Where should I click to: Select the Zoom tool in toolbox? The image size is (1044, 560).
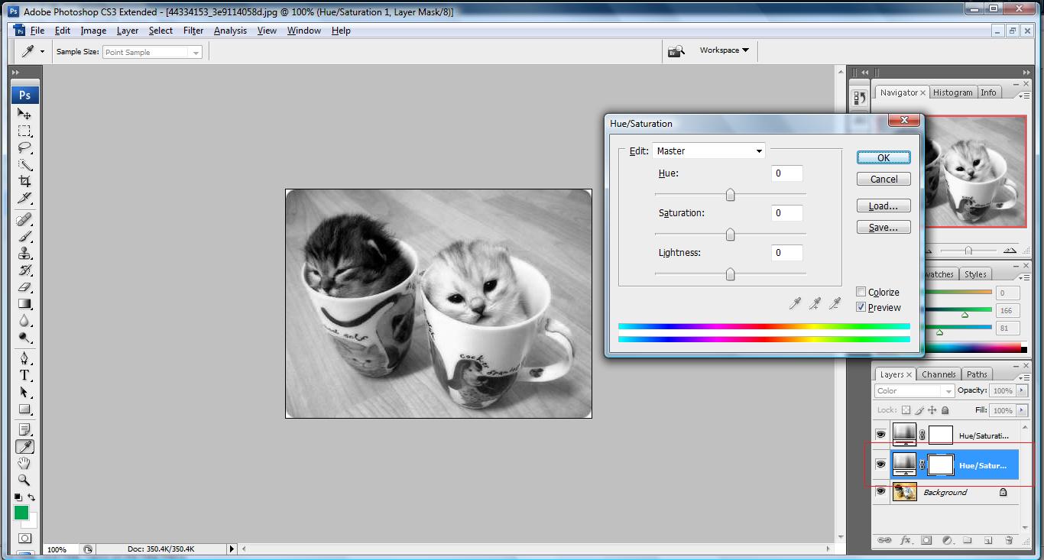pyautogui.click(x=24, y=480)
